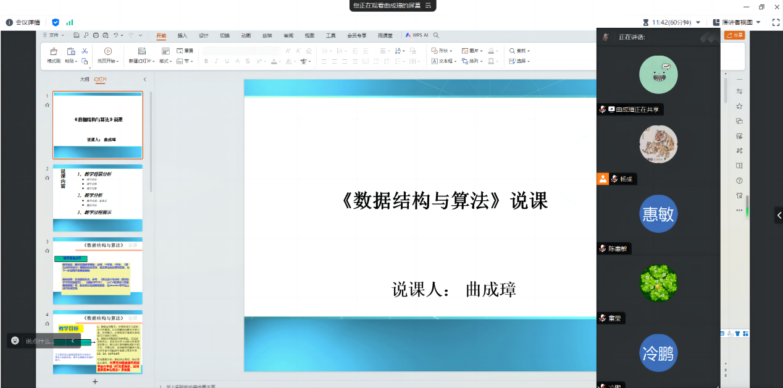Click the search magnifier beside WPS AI
Viewport: 783px width, 388px height.
tap(437, 36)
